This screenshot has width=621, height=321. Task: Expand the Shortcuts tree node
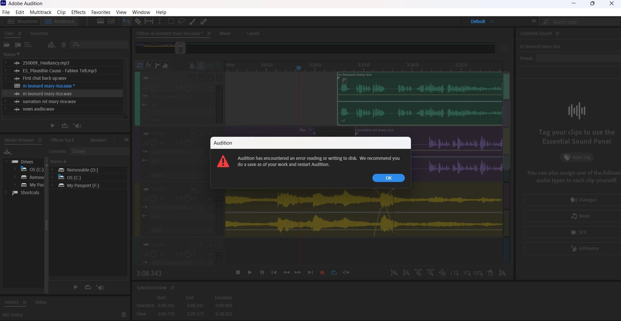pos(6,193)
